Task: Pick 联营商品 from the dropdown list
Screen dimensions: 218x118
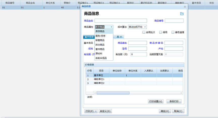Action: [x=104, y=40]
